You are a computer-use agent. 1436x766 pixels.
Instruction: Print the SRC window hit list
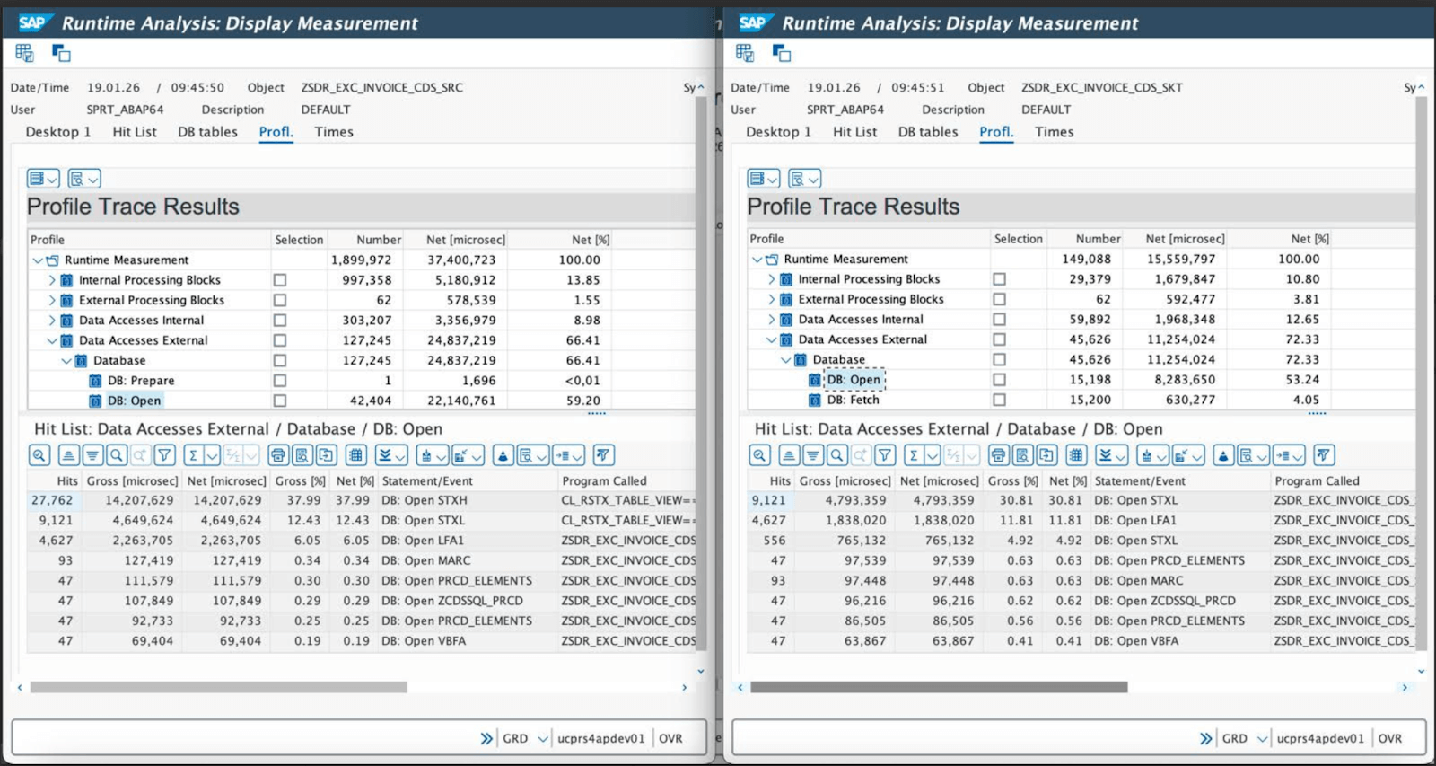coord(278,455)
